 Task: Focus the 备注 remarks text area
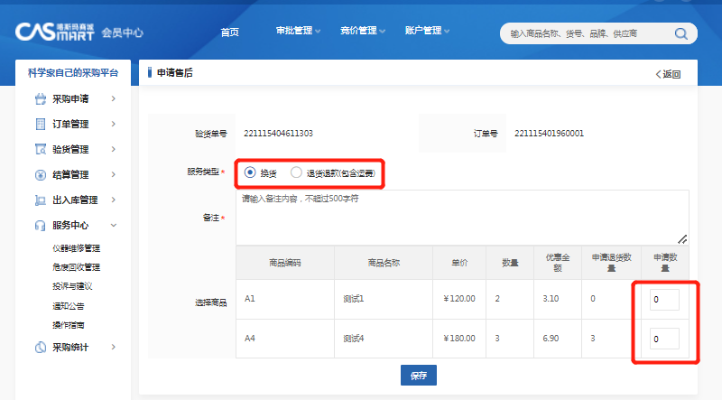[x=462, y=217]
